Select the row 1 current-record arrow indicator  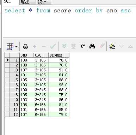click(x=8, y=60)
